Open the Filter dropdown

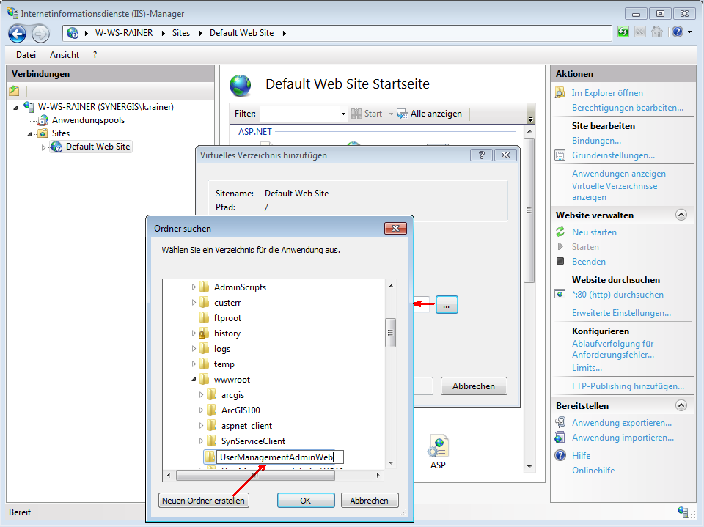point(343,114)
